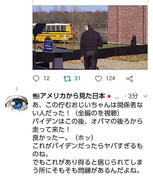Play the video of man walking

coord(90,37)
